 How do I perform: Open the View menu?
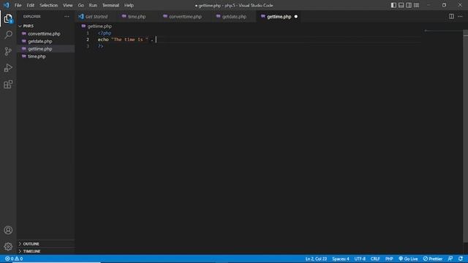point(67,5)
